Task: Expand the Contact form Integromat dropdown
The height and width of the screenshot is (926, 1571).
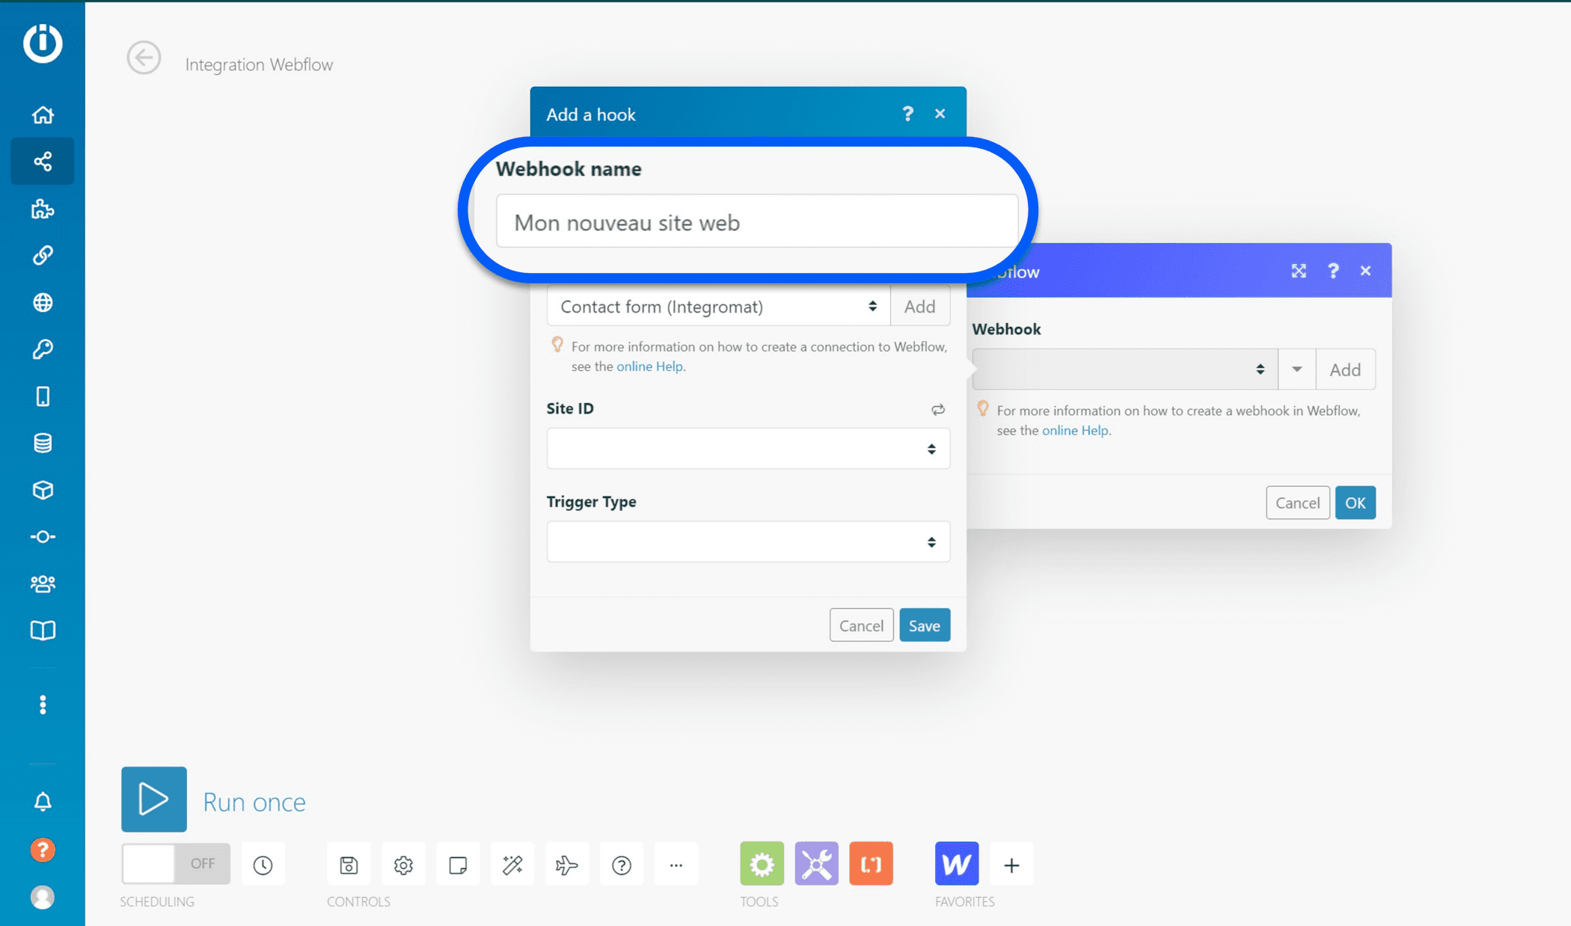Action: 875,307
